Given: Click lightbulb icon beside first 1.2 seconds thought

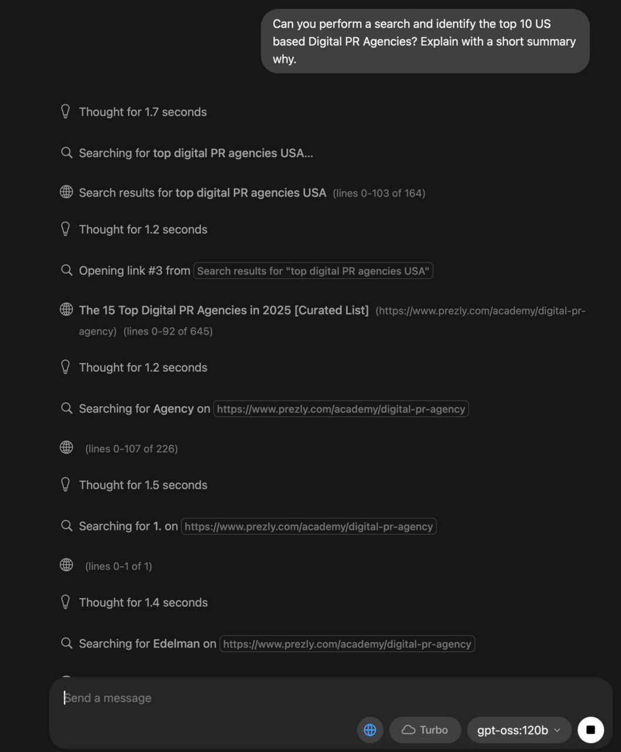Looking at the screenshot, I should pyautogui.click(x=66, y=229).
